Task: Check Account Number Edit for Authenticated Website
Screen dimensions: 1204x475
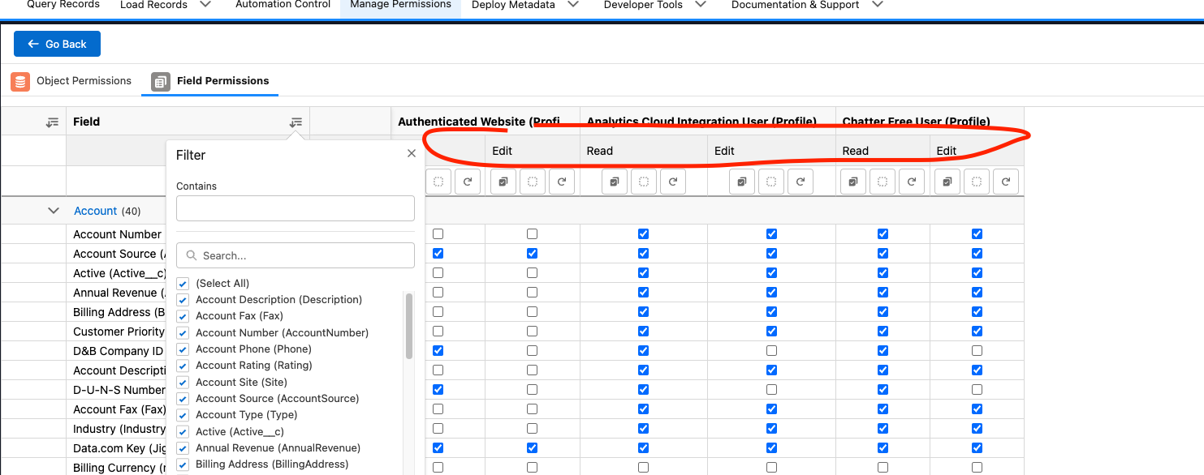Action: 532,233
